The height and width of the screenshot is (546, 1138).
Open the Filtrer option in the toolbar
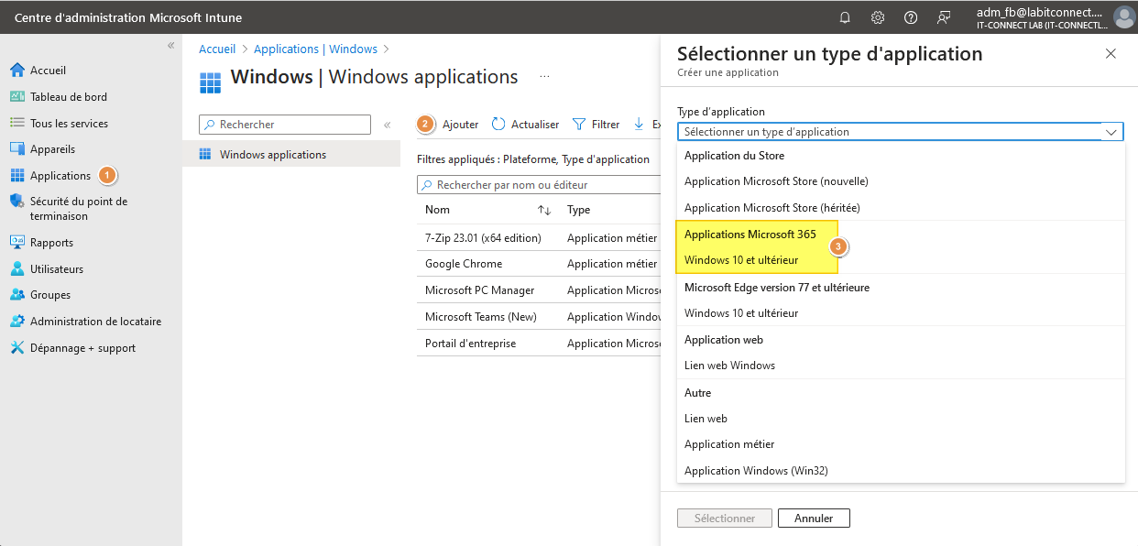tap(596, 124)
